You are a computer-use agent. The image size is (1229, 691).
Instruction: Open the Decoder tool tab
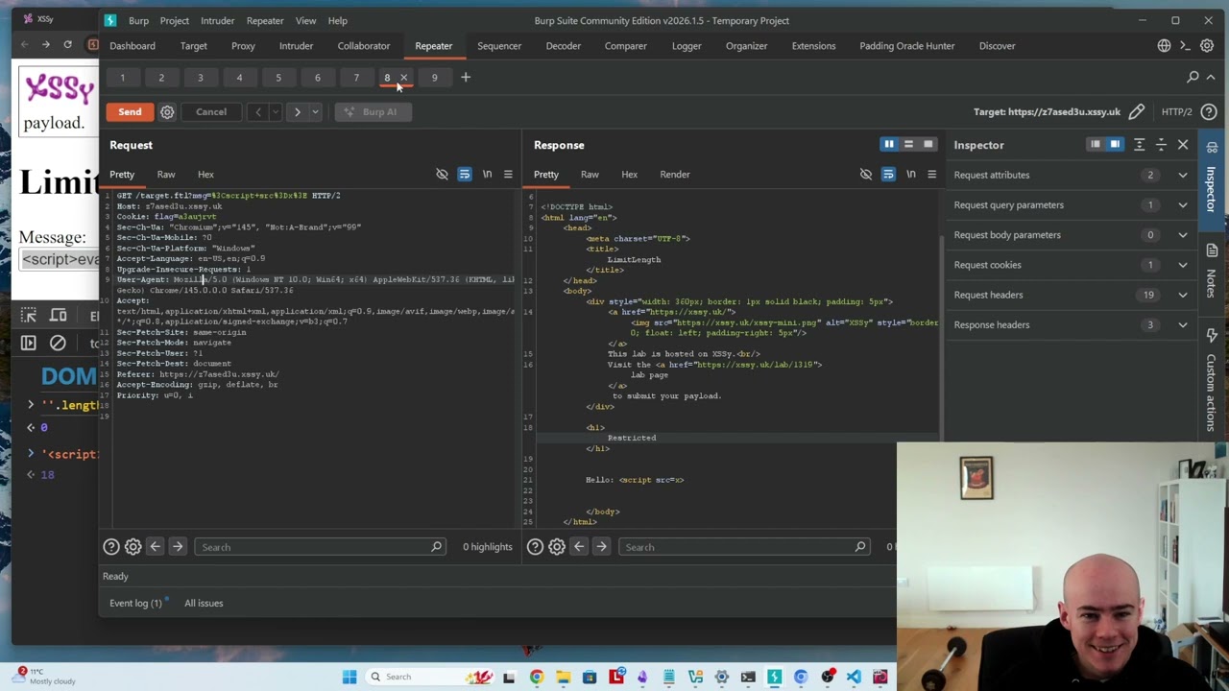pos(563,45)
